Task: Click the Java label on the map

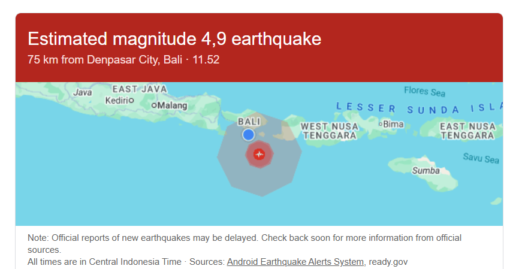Action: pyautogui.click(x=82, y=92)
